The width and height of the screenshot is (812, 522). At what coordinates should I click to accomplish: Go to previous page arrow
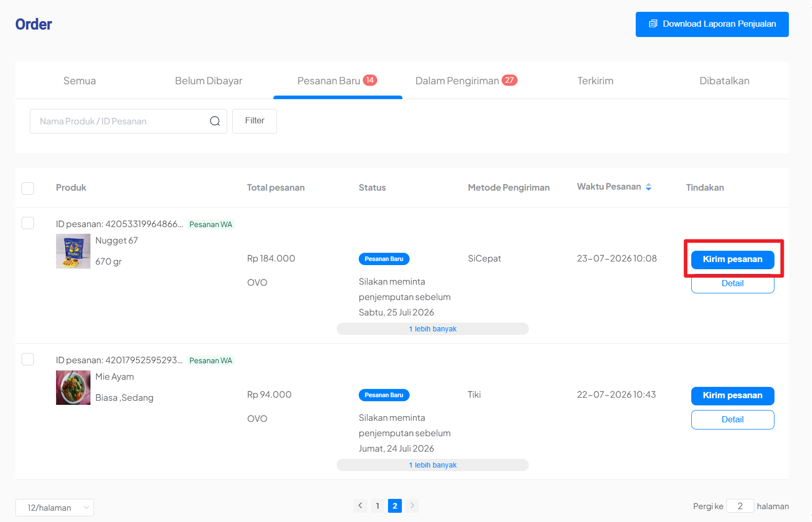pos(360,506)
